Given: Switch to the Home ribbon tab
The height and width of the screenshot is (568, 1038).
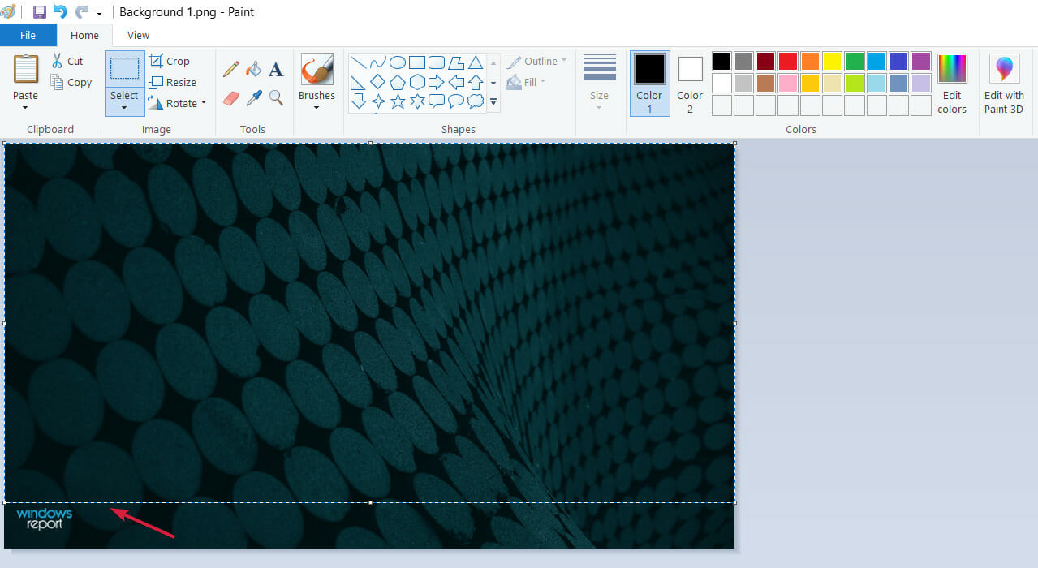Looking at the screenshot, I should pyautogui.click(x=84, y=35).
